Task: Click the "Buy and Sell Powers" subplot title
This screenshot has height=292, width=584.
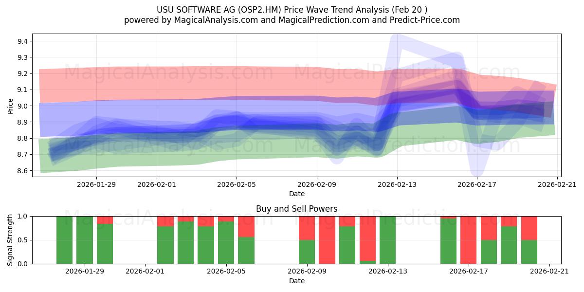Action: (x=297, y=209)
